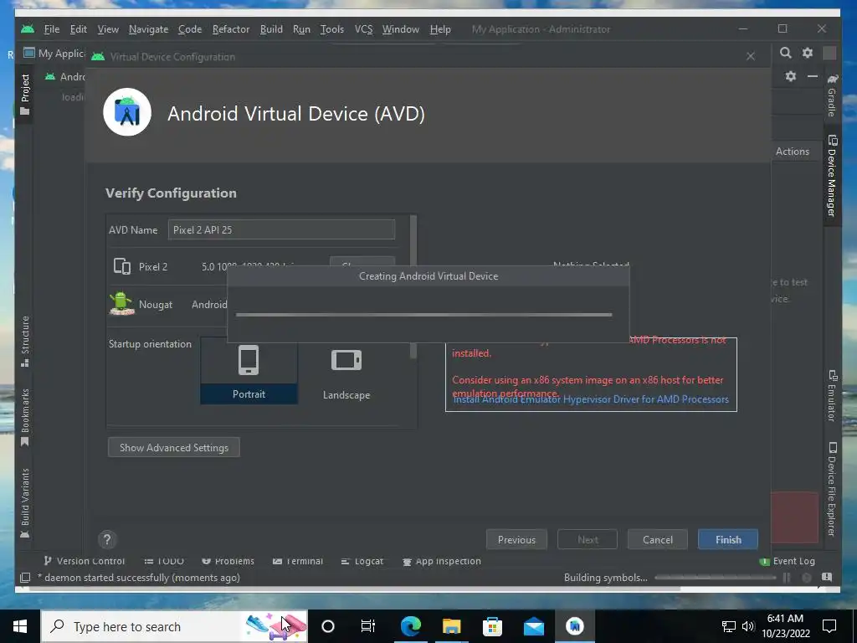Open File Explorer from the taskbar
Screen dimensions: 857x643
451,626
